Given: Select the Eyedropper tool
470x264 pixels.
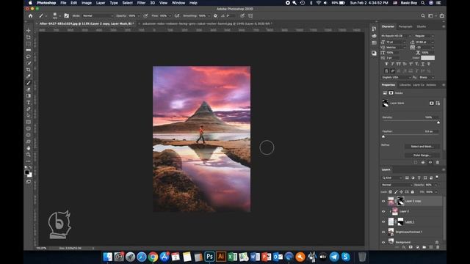Looking at the screenshot, I should pyautogui.click(x=29, y=76).
